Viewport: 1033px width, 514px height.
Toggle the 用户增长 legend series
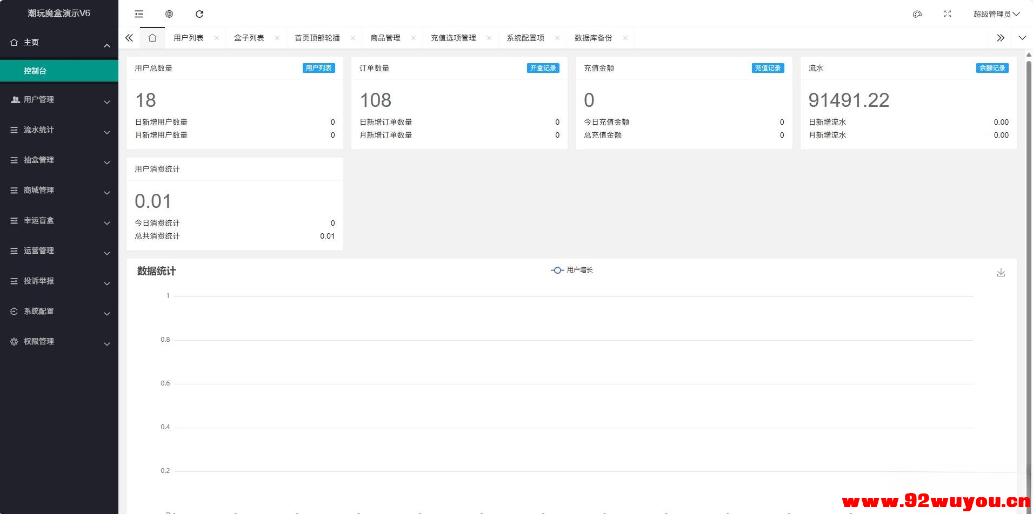coord(572,270)
